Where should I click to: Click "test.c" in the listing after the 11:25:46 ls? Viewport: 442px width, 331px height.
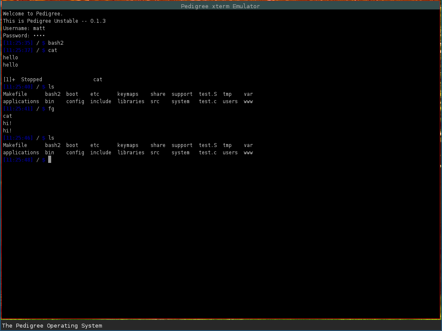(208, 153)
